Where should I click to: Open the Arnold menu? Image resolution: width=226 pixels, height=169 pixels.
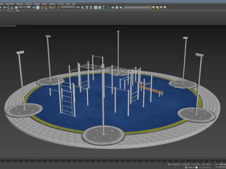tap(68, 4)
